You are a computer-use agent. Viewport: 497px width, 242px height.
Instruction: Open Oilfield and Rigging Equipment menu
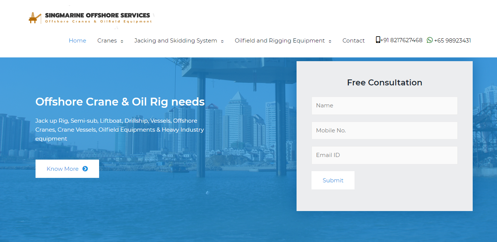280,40
